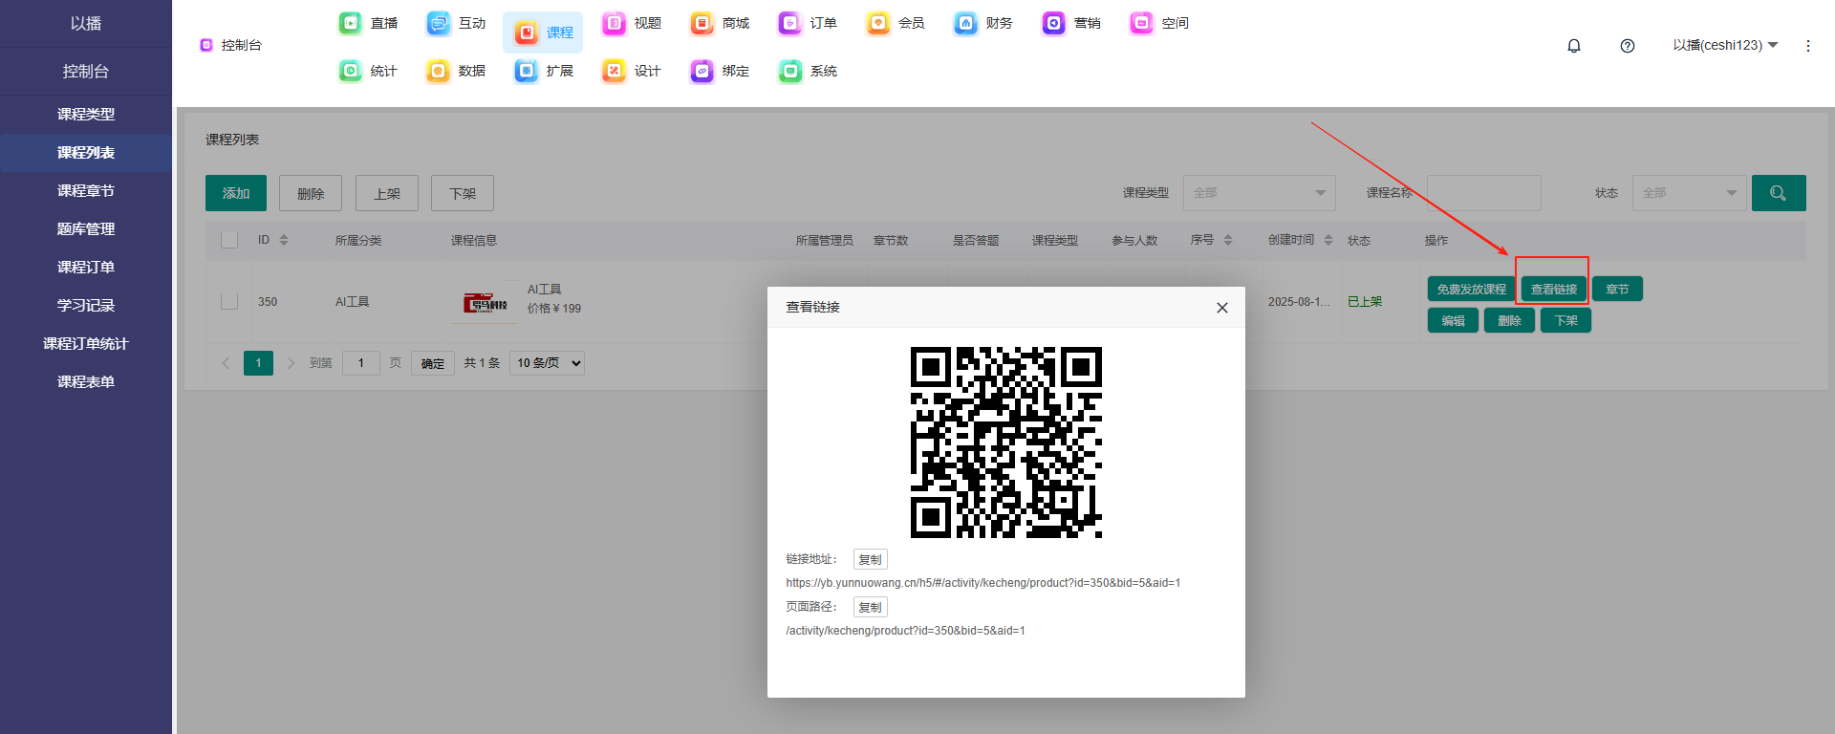This screenshot has width=1835, height=734.
Task: Click the 财务 finance module icon
Action: 966,23
